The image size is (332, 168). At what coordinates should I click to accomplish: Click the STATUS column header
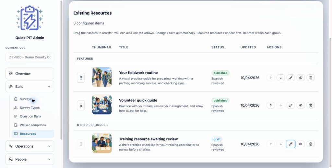pyautogui.click(x=218, y=47)
